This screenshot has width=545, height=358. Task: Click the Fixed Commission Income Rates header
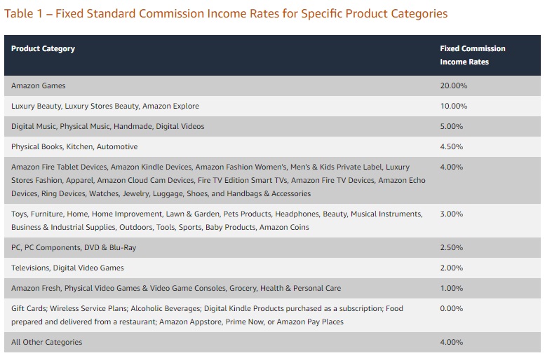point(472,55)
